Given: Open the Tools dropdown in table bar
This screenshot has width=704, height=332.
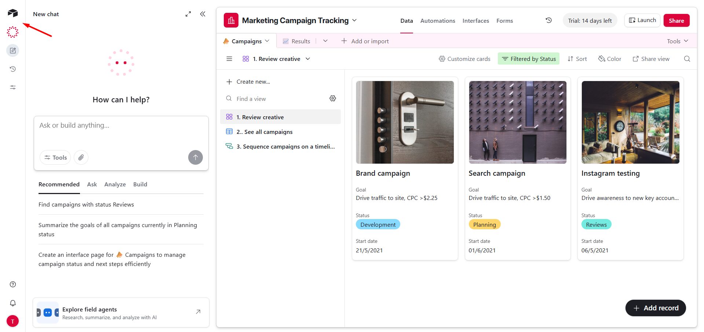Looking at the screenshot, I should click(x=677, y=41).
